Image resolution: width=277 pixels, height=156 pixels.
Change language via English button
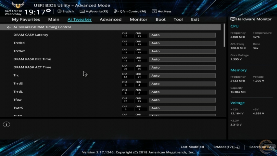point(68,11)
